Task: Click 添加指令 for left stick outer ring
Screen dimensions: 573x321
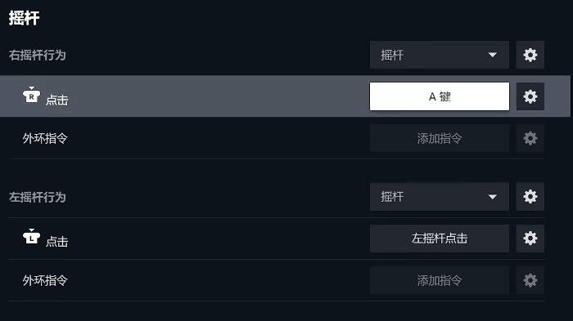Action: (x=440, y=280)
